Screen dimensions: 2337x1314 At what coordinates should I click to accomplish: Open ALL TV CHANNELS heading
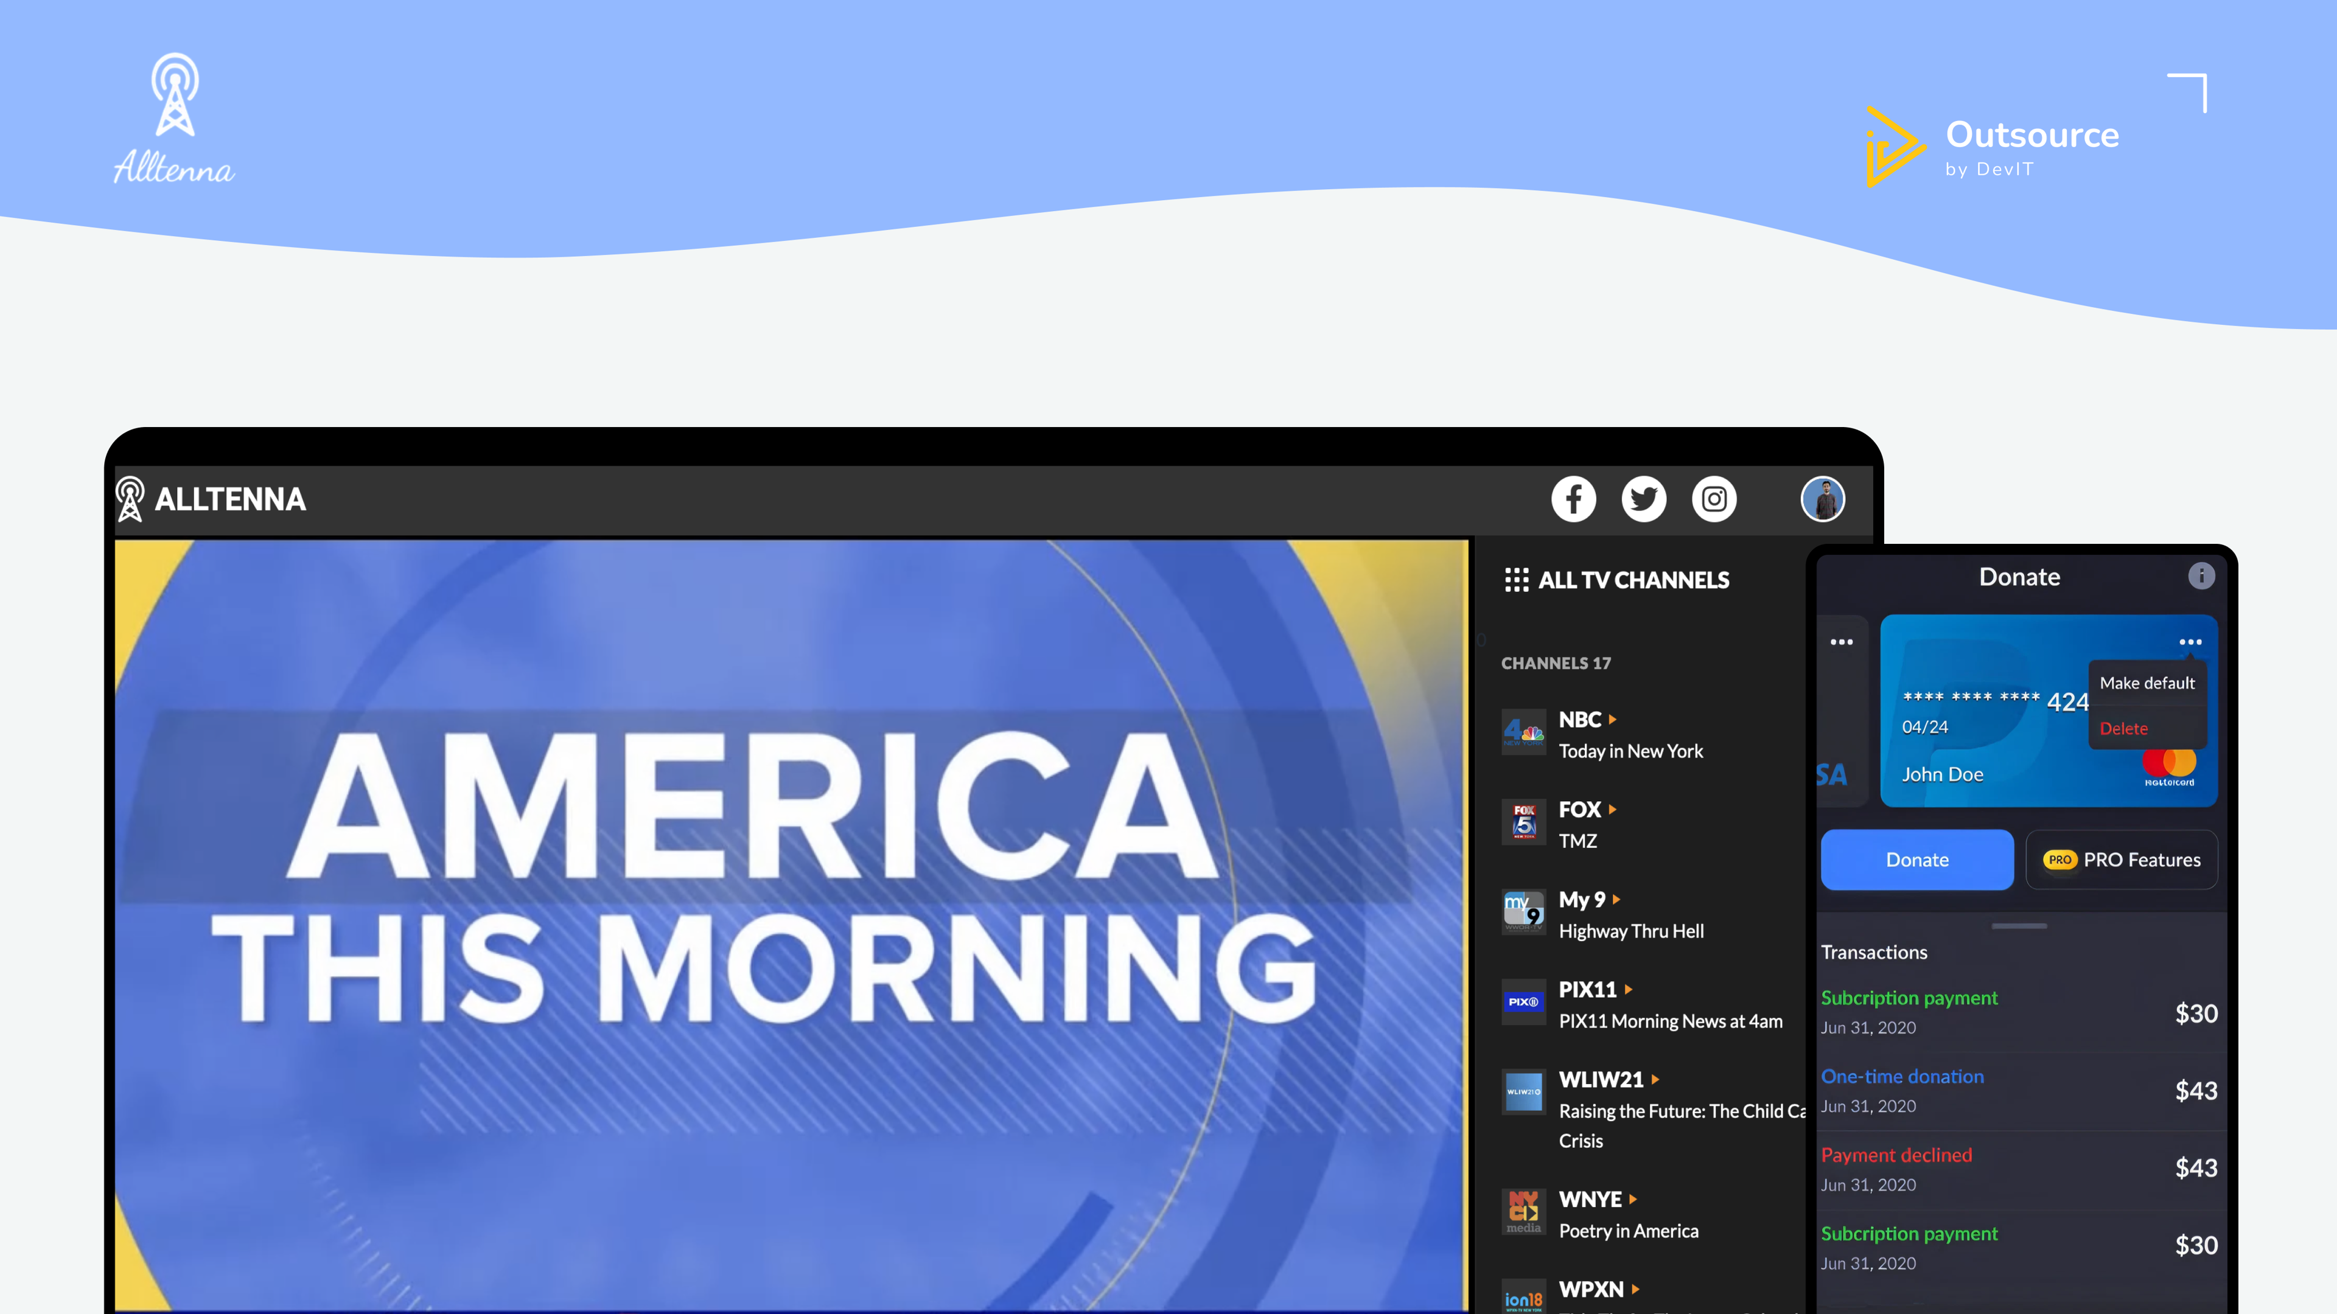coord(1634,580)
